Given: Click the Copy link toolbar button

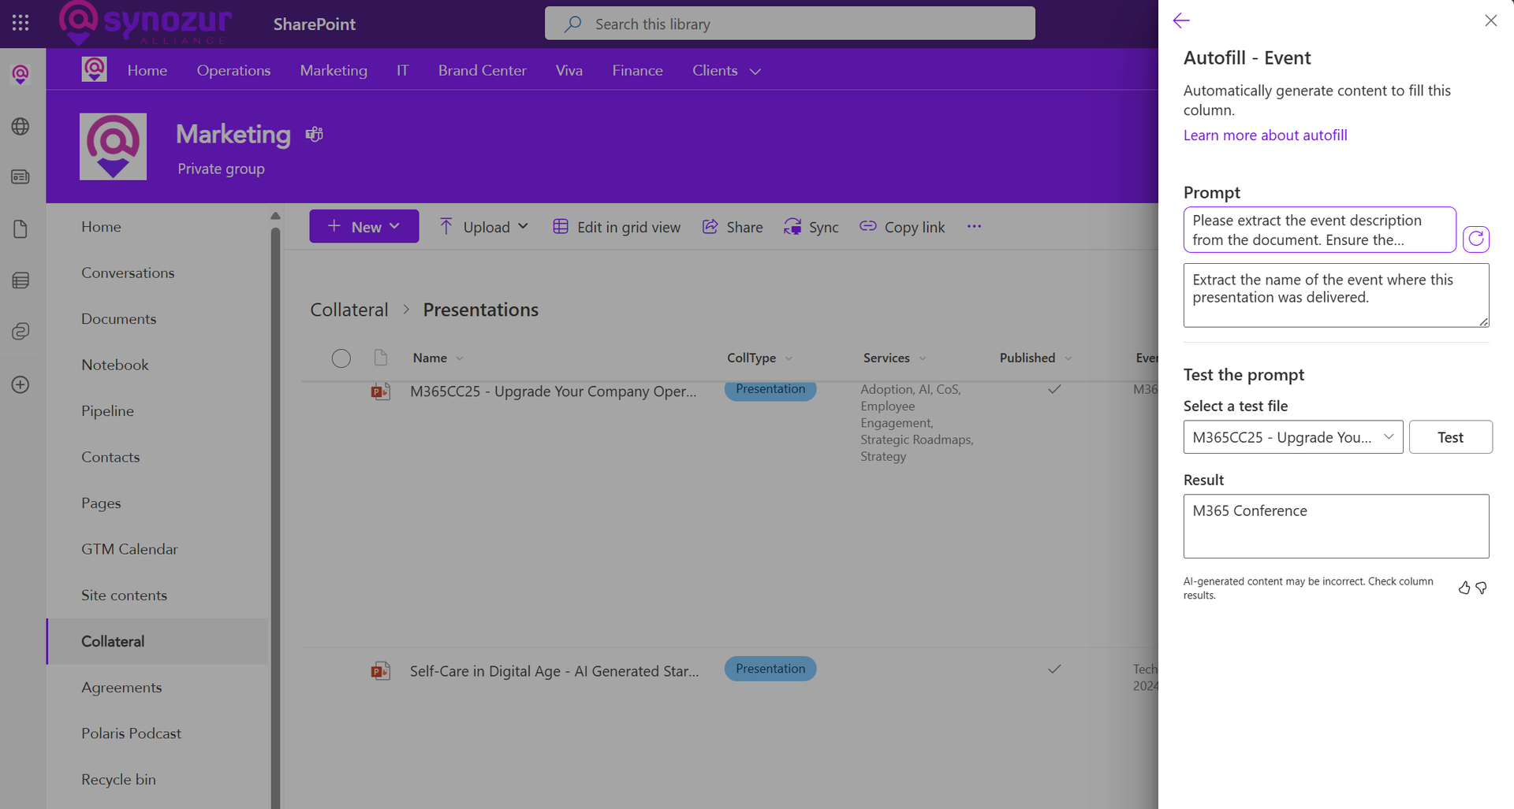Looking at the screenshot, I should coord(902,226).
